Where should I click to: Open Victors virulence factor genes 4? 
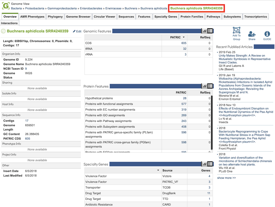coord(210,176)
